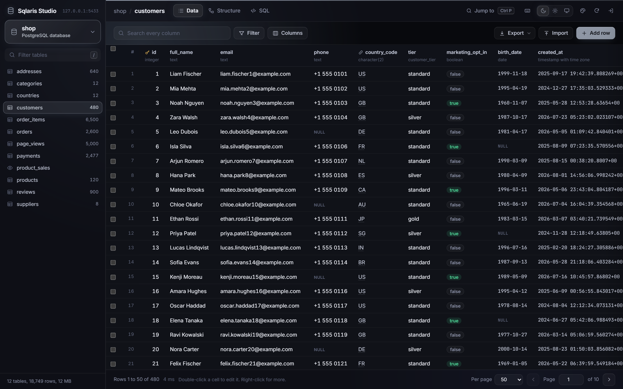This screenshot has width=623, height=389.
Task: Open the Per page 50 dropdown
Action: (509, 379)
